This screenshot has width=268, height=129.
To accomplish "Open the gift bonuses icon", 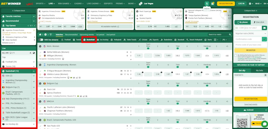I will (213, 3).
